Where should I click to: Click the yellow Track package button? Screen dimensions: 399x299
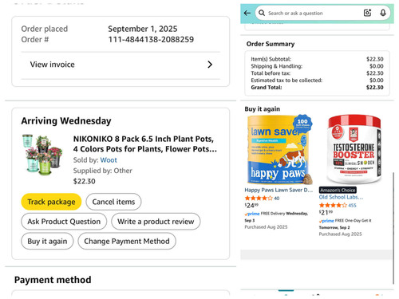[x=51, y=202]
